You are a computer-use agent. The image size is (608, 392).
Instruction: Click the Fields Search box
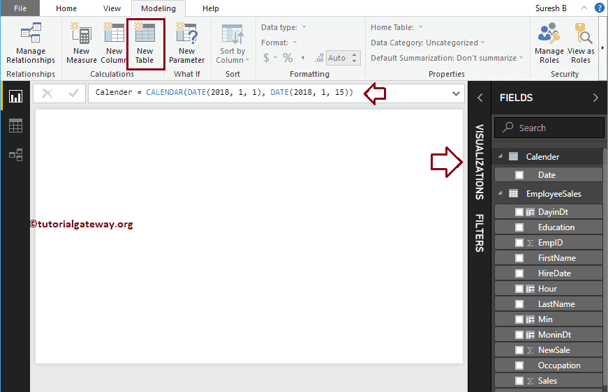tap(549, 128)
